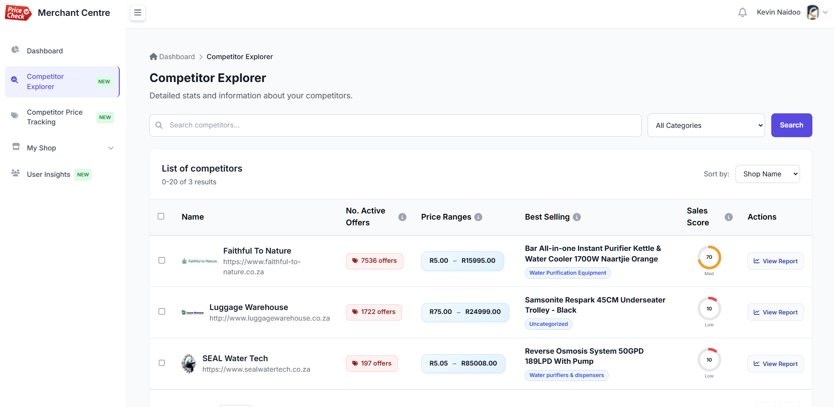Click the Faithful To Nature logo

tap(200, 261)
